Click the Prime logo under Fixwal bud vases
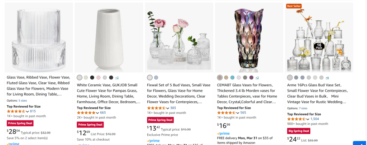 [154, 141]
